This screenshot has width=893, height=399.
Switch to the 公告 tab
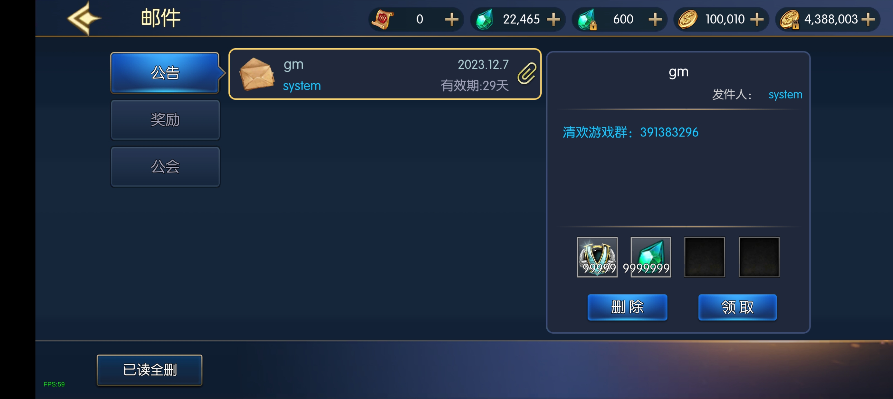[x=165, y=73]
